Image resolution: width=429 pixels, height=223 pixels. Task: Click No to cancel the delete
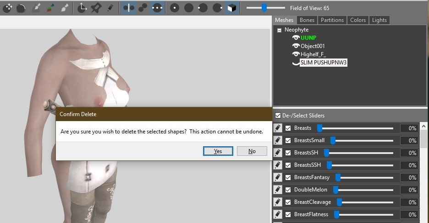[x=252, y=151]
